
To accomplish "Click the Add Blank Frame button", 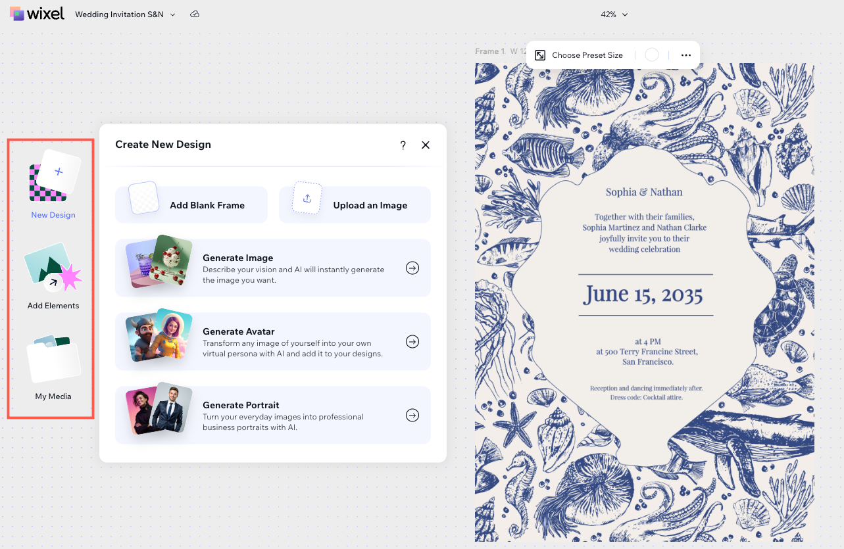I will click(x=191, y=204).
